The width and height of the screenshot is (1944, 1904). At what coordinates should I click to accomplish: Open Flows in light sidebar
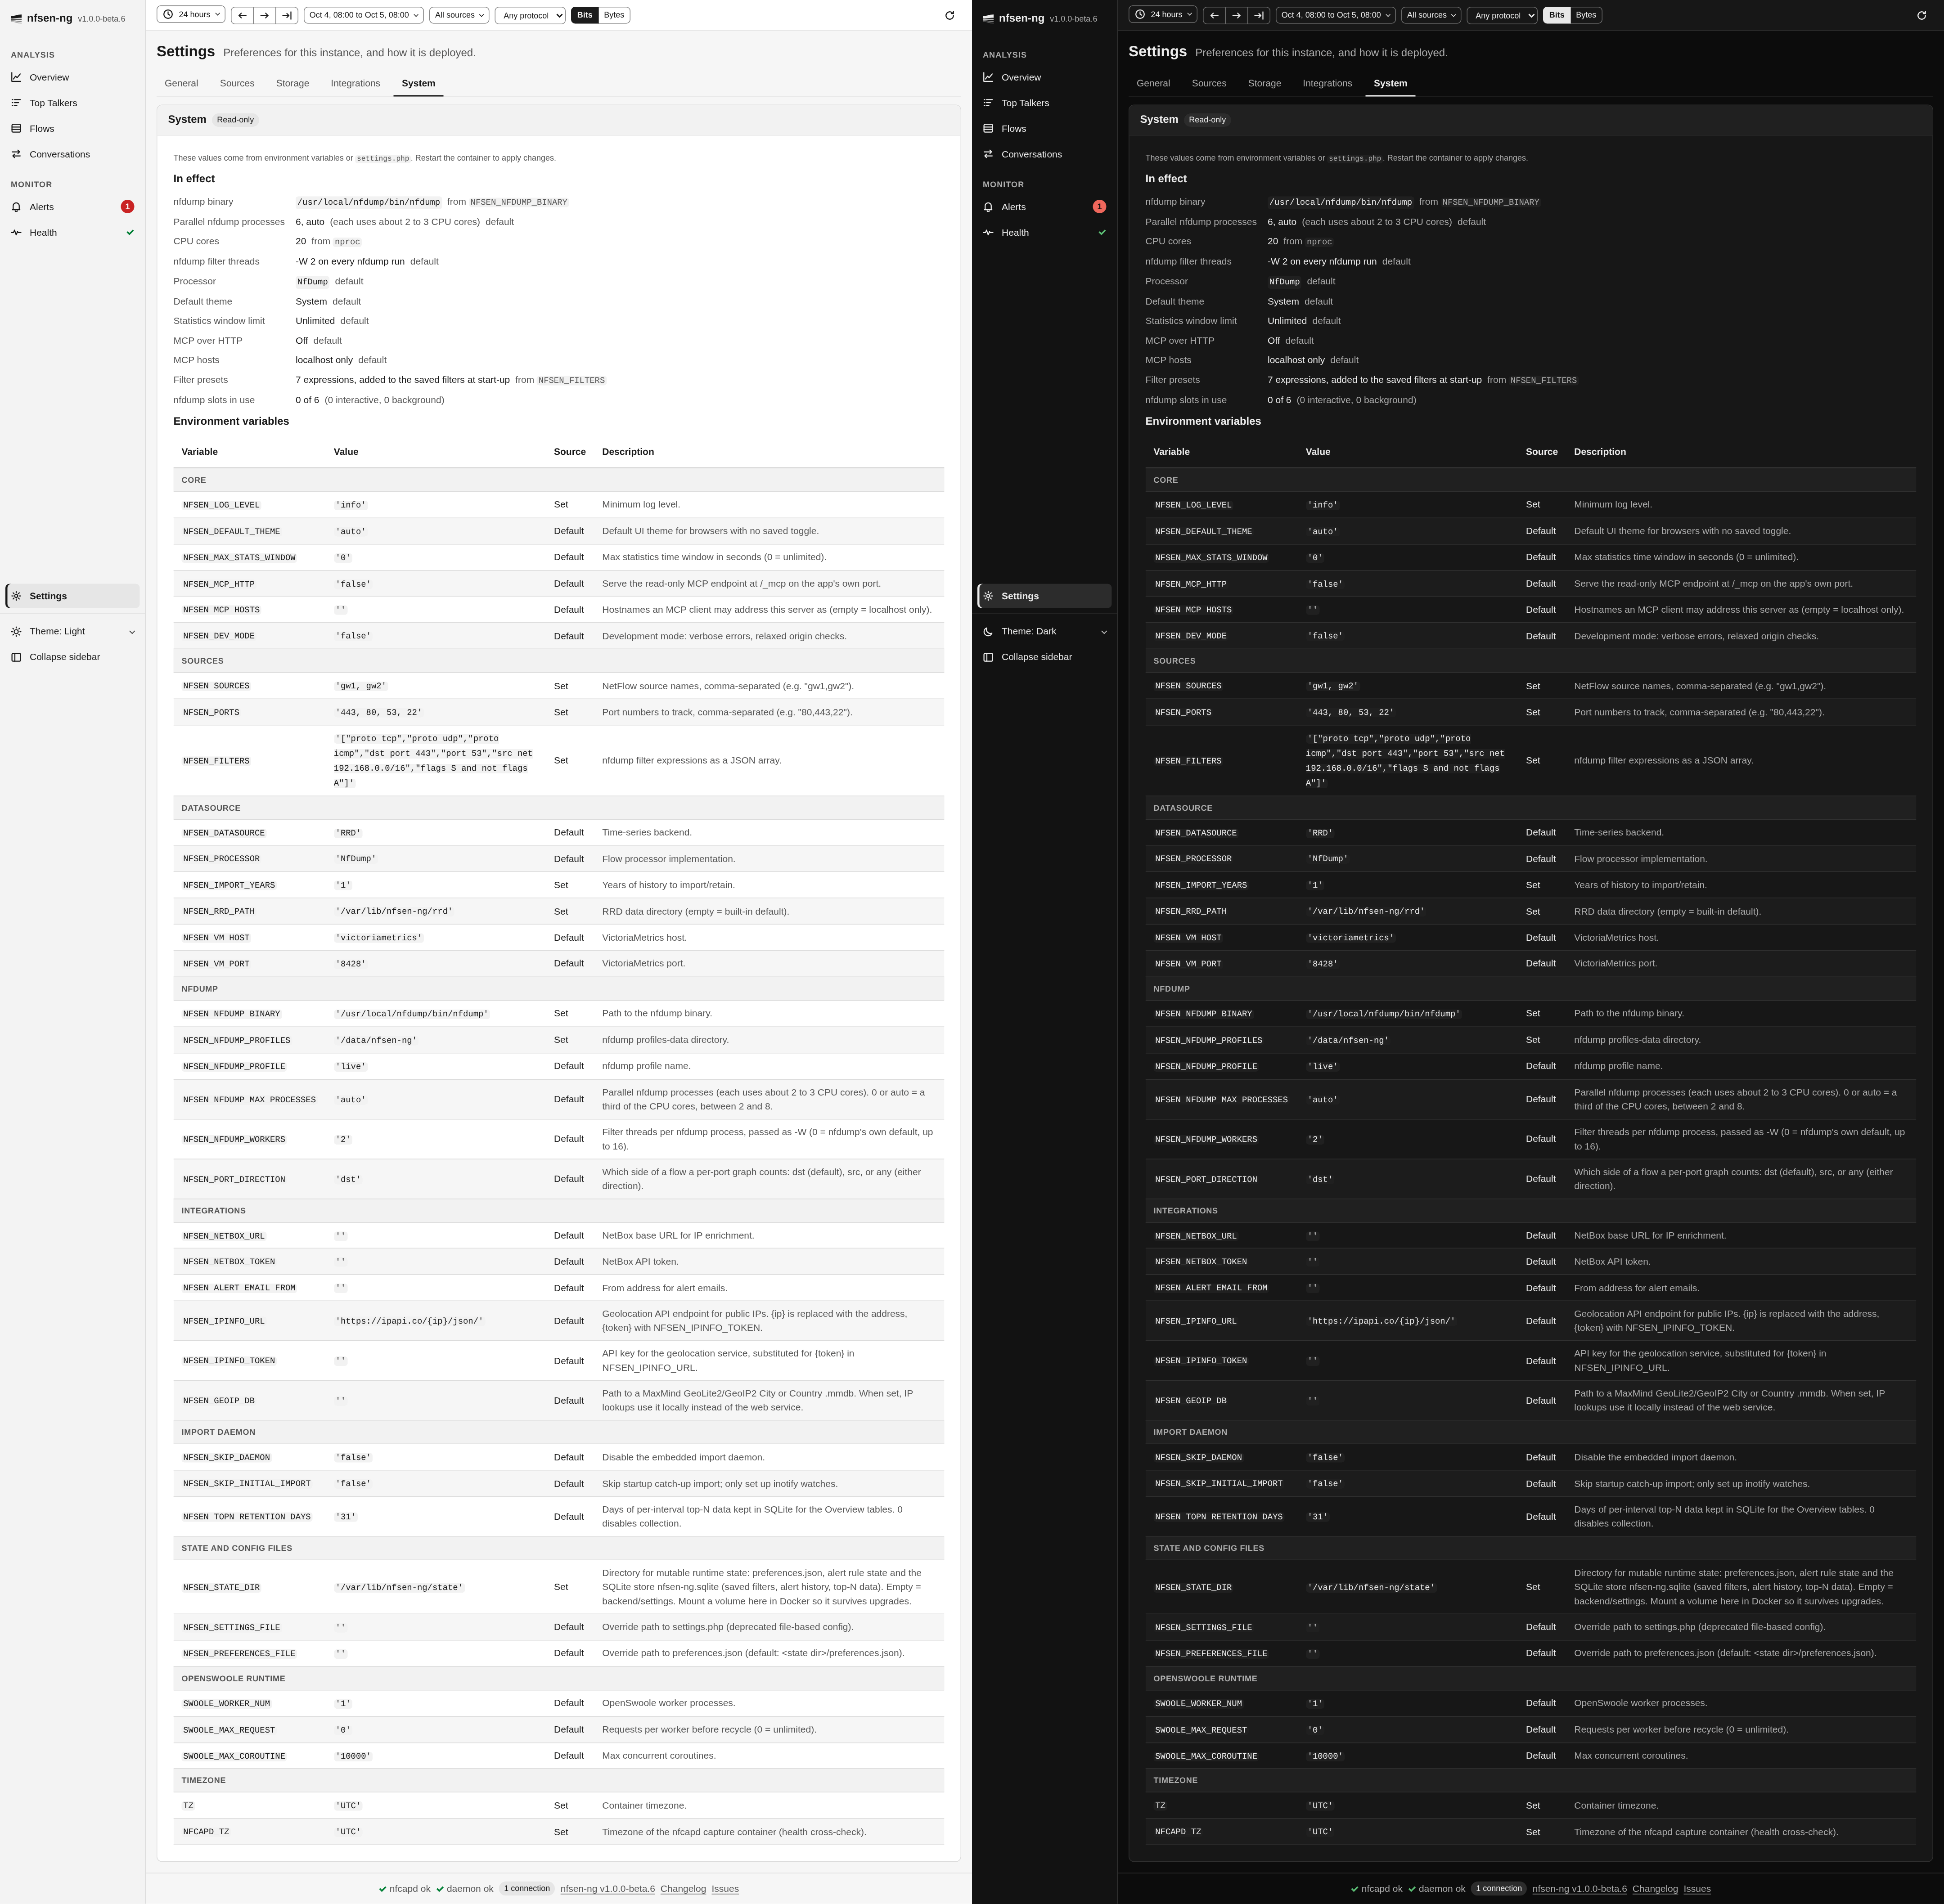coord(72,129)
